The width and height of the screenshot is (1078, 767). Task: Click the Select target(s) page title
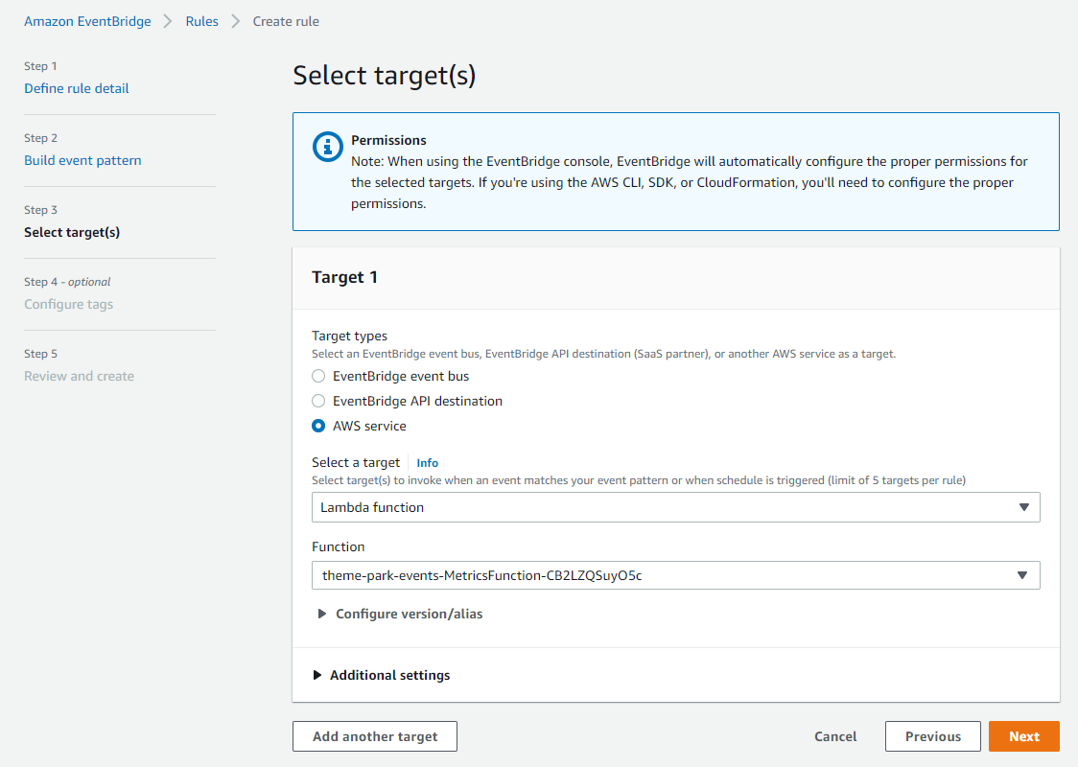point(385,76)
